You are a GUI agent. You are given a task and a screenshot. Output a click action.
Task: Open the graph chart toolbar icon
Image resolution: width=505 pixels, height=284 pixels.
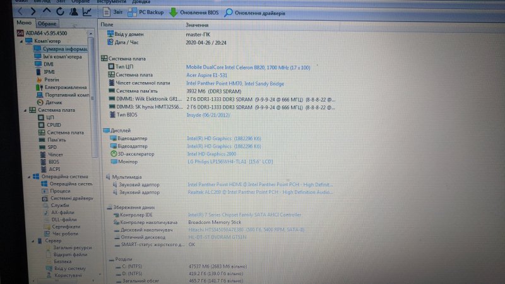pyautogui.click(x=87, y=11)
